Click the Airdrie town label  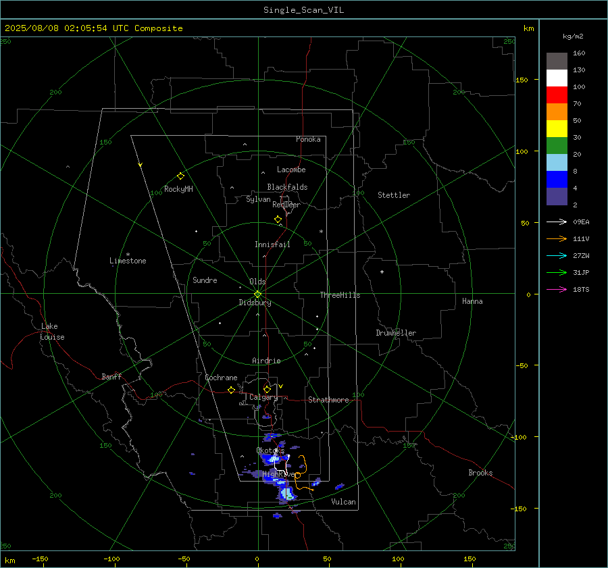tap(266, 361)
